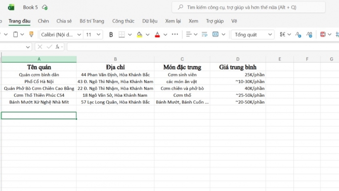The image size is (339, 191).
Task: Select the Giá trung bình header cell
Action: pos(238,67)
